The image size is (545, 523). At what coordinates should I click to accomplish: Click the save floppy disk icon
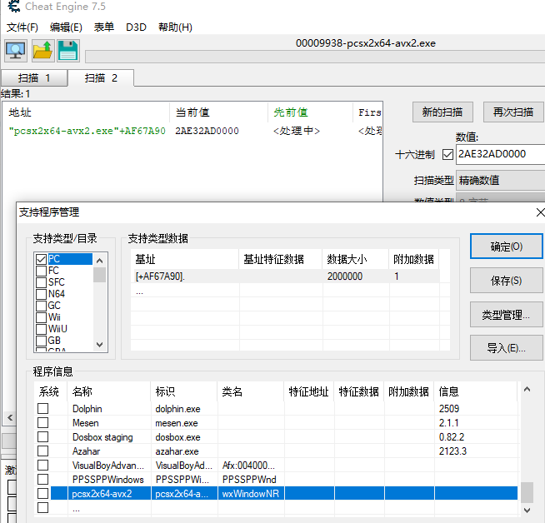click(67, 50)
